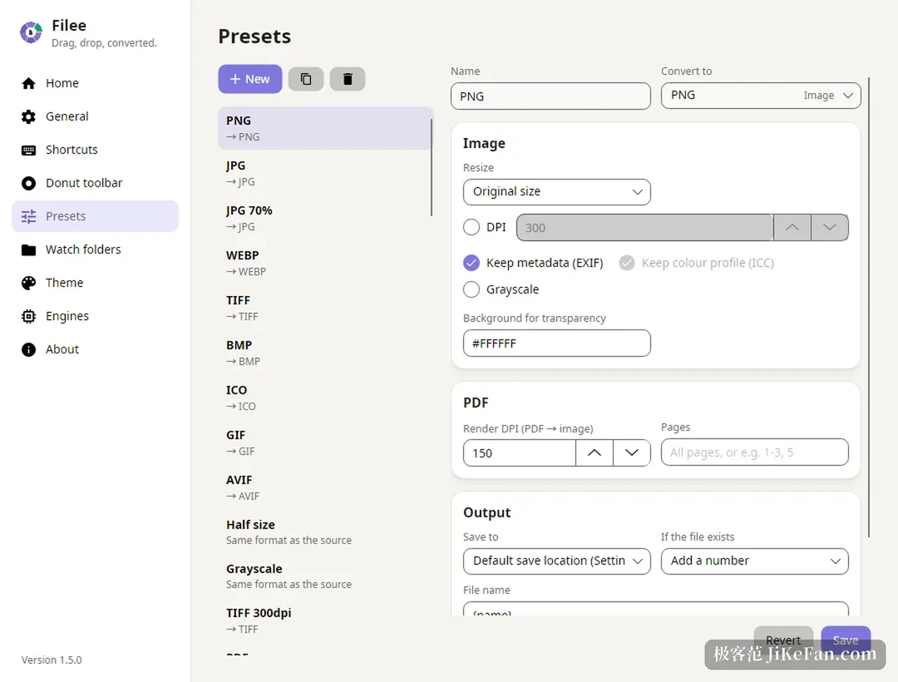
Task: Click the General gear icon
Action: tap(28, 116)
